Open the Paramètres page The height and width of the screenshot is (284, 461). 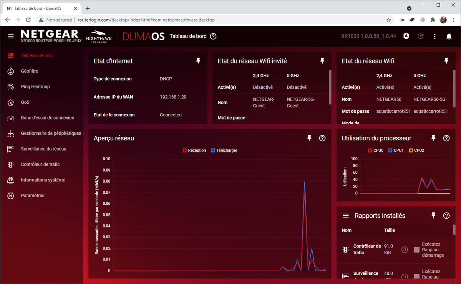coord(33,196)
